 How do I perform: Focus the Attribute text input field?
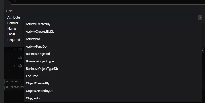(111, 18)
